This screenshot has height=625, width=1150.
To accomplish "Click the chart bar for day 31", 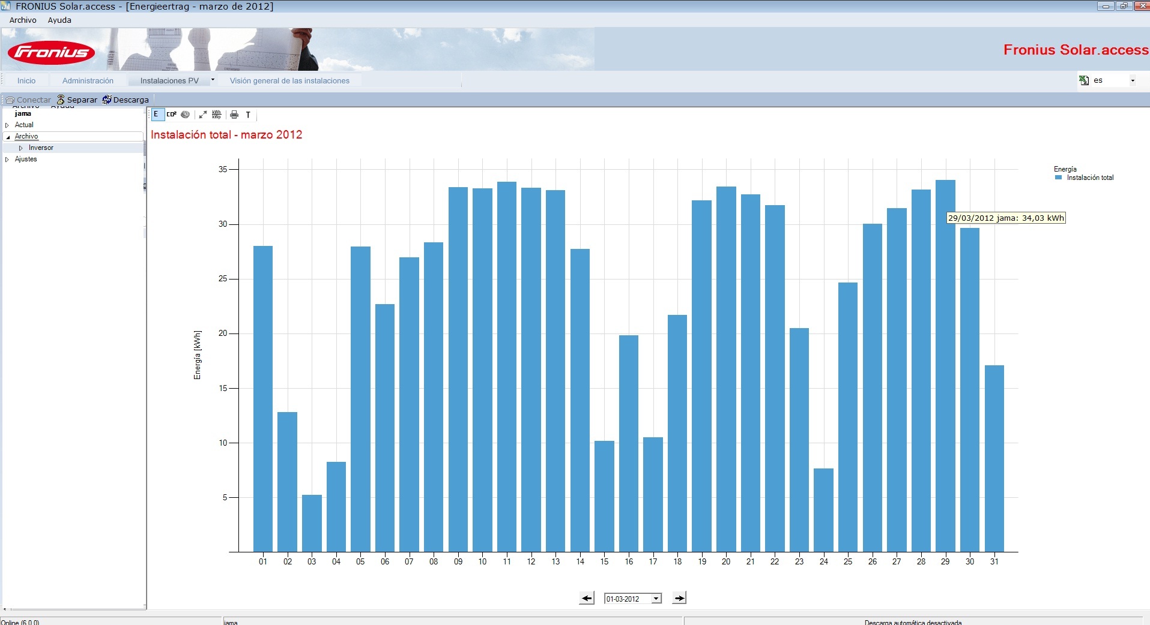I will [x=994, y=458].
